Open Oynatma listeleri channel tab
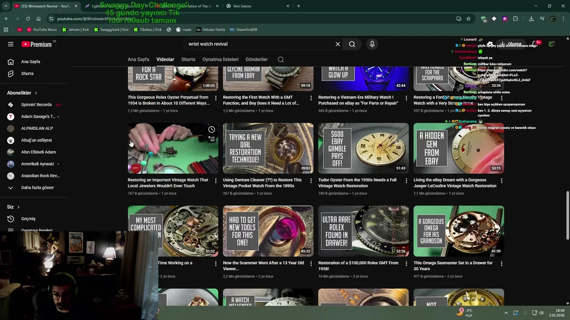This screenshot has width=570, height=320. [220, 60]
